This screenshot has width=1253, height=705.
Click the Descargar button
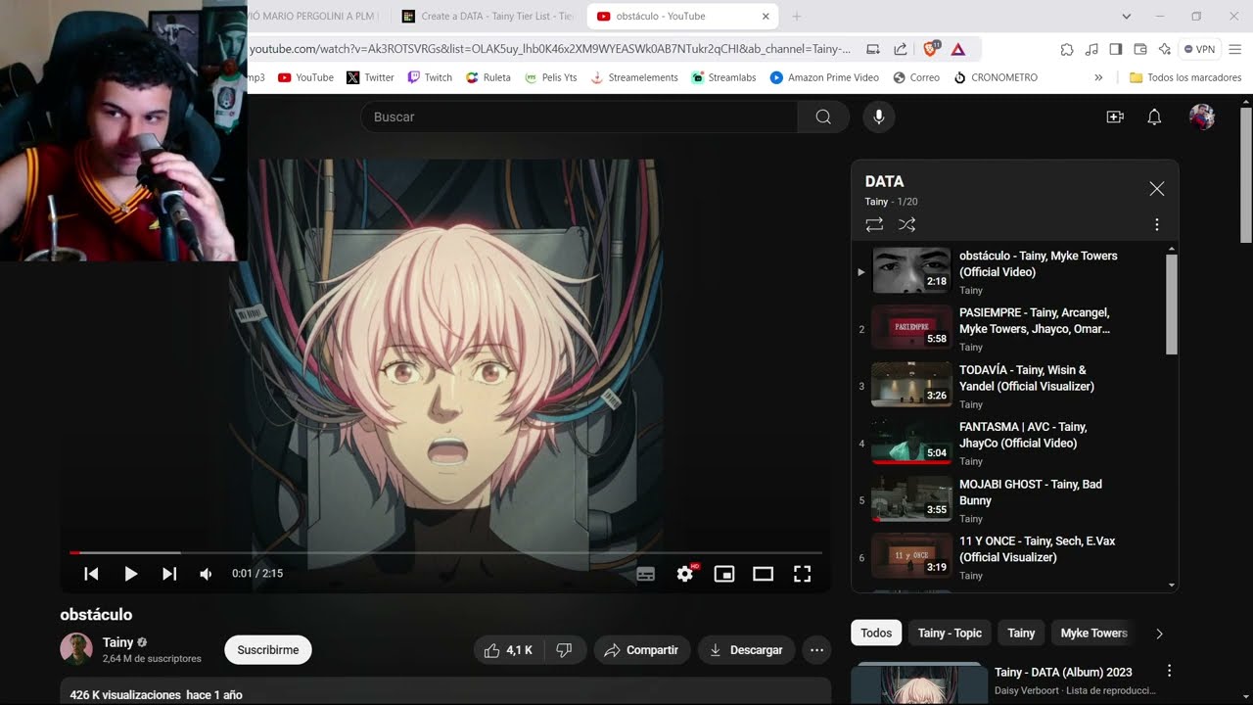click(x=747, y=650)
